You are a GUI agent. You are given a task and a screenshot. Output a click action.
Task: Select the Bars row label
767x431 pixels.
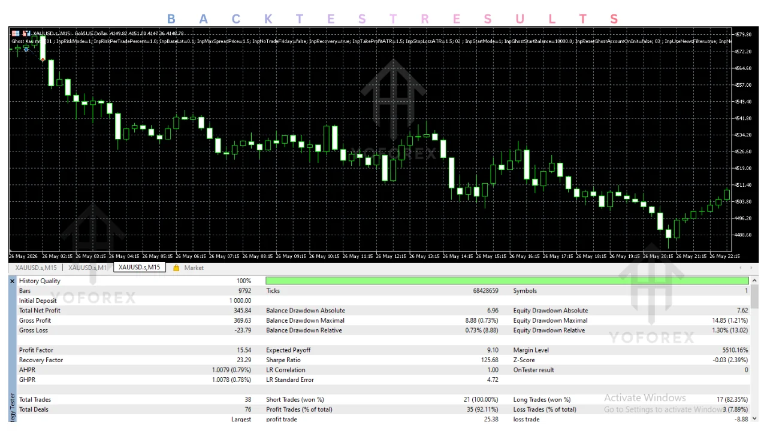point(25,291)
